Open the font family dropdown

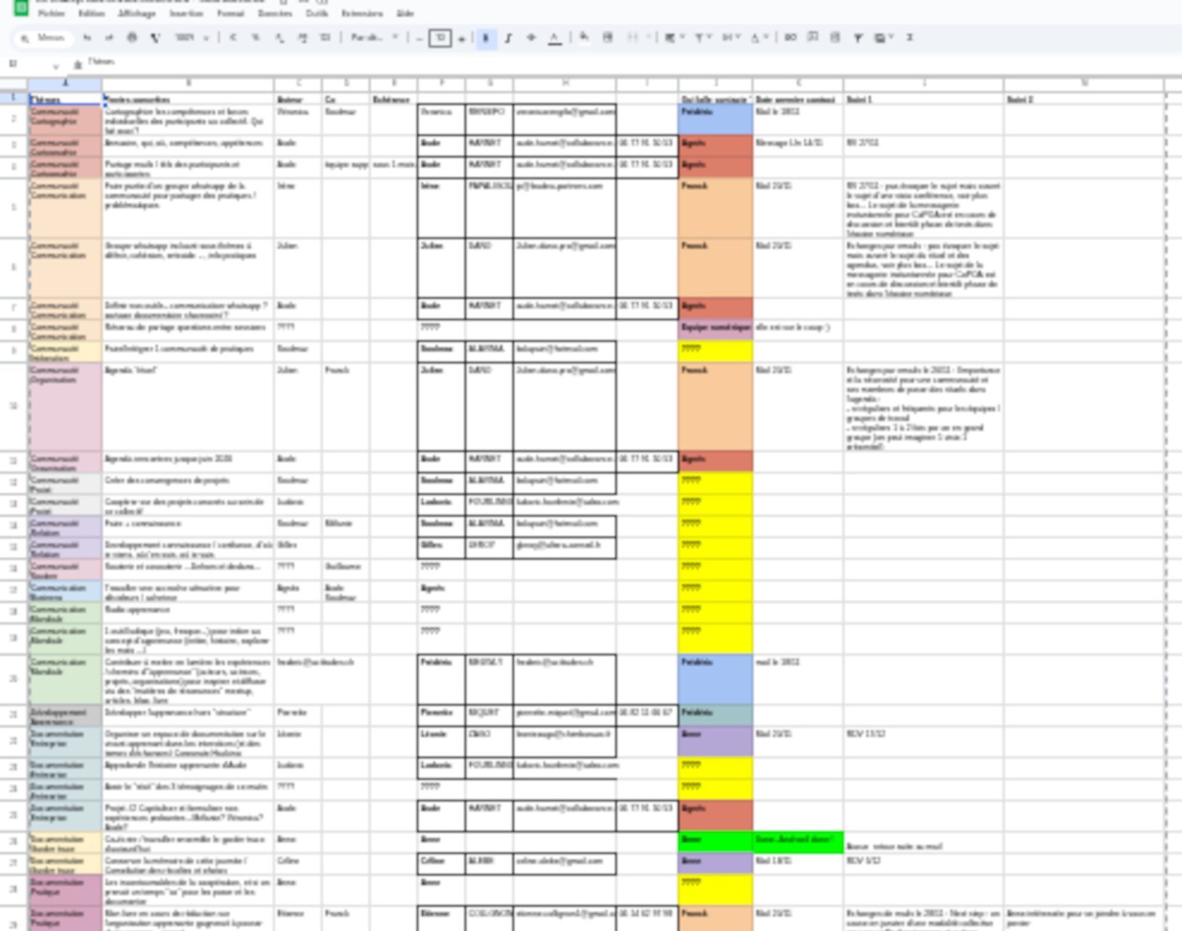pos(374,38)
